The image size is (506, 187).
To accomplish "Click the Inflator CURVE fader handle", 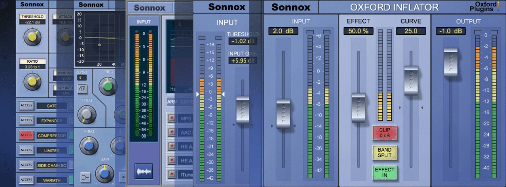I will coord(411,81).
